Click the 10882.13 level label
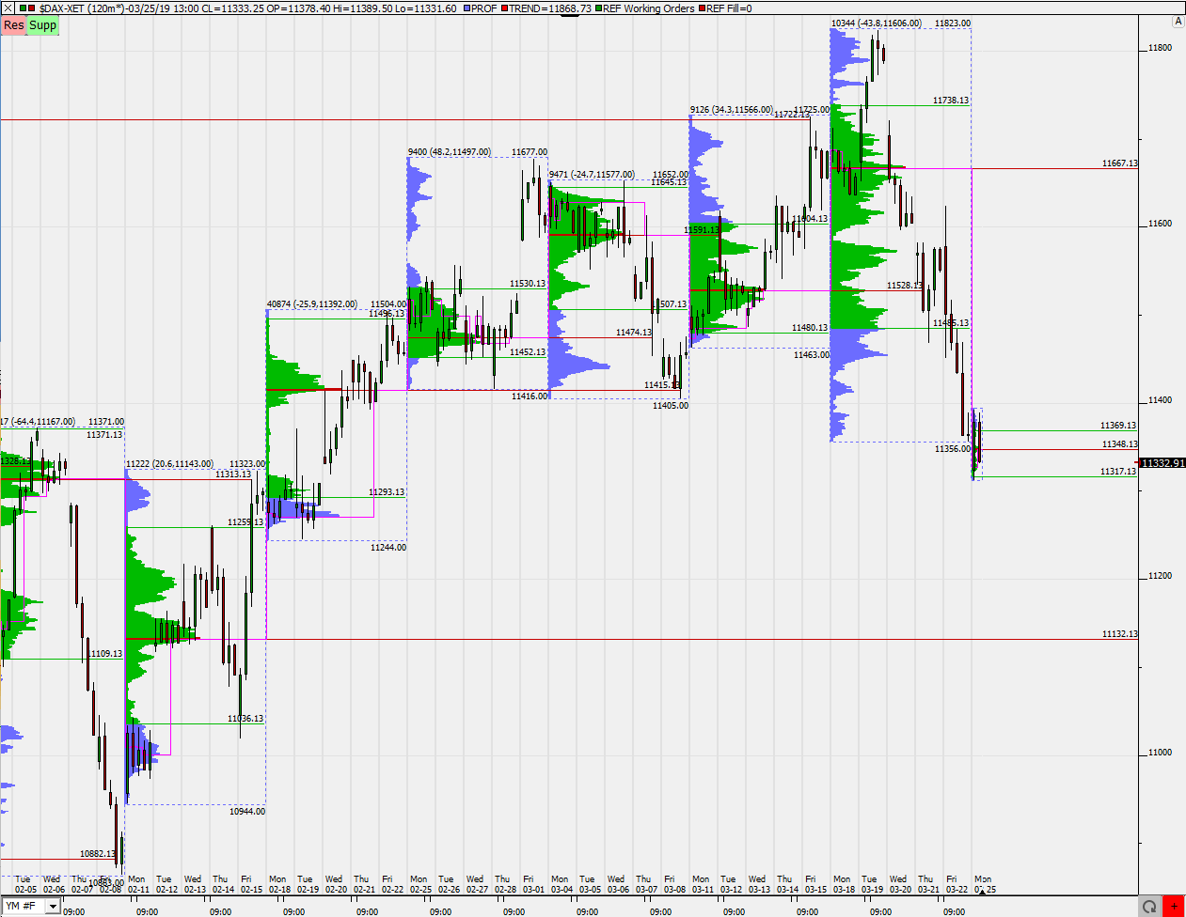This screenshot has width=1186, height=917. (98, 854)
